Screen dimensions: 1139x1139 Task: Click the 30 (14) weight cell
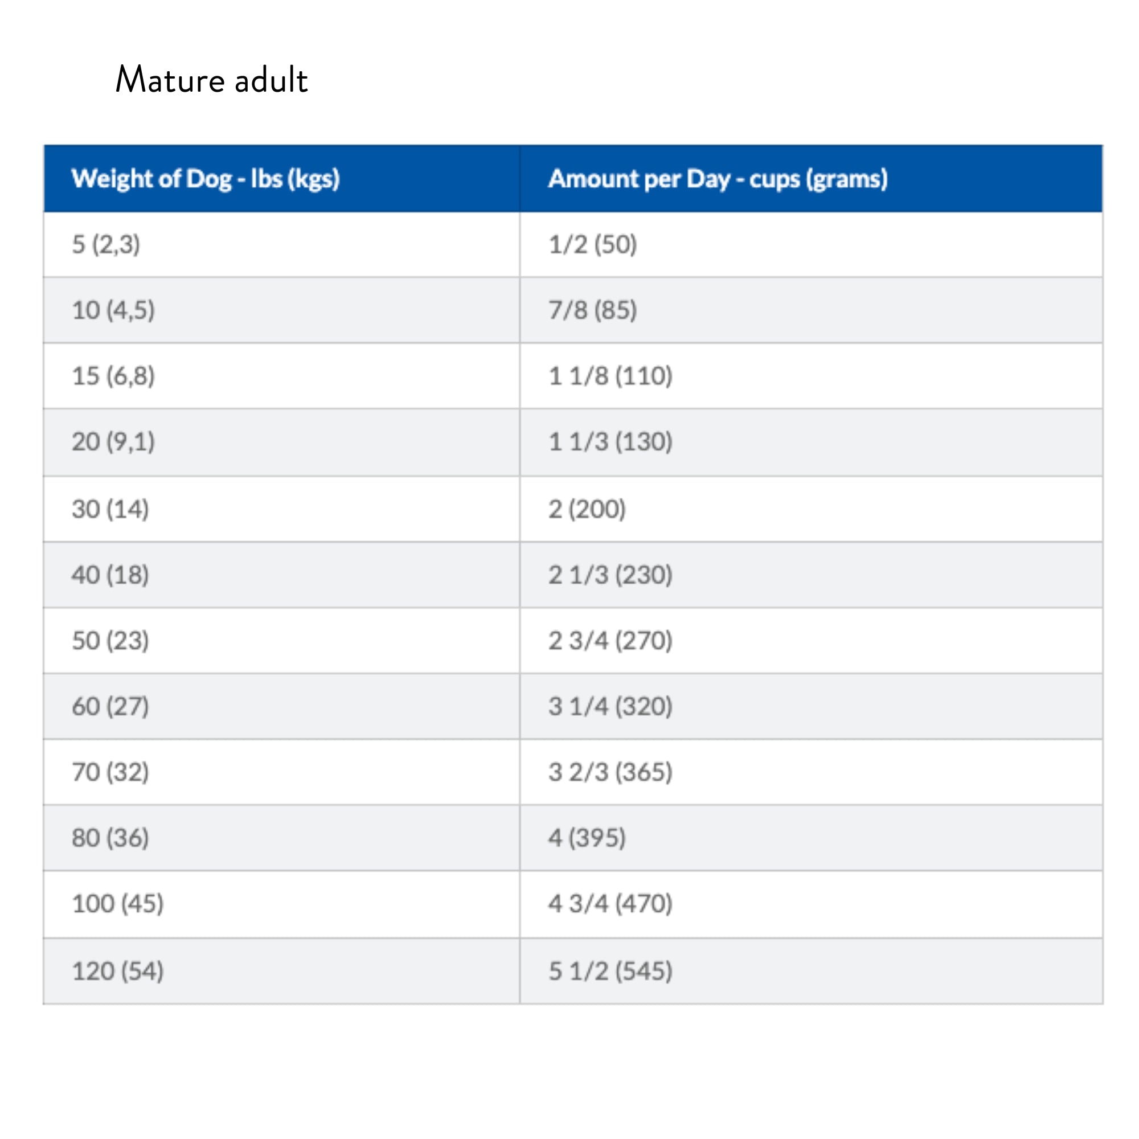110,509
